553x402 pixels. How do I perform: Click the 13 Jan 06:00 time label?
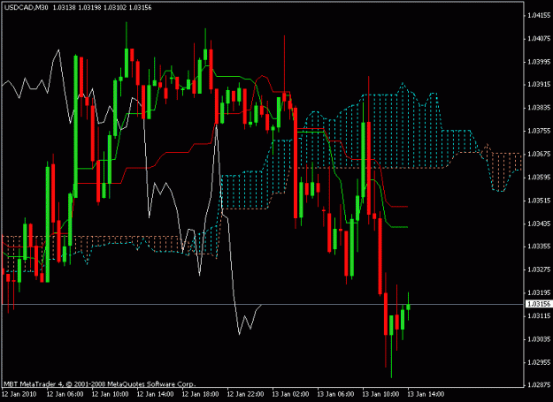click(x=335, y=394)
